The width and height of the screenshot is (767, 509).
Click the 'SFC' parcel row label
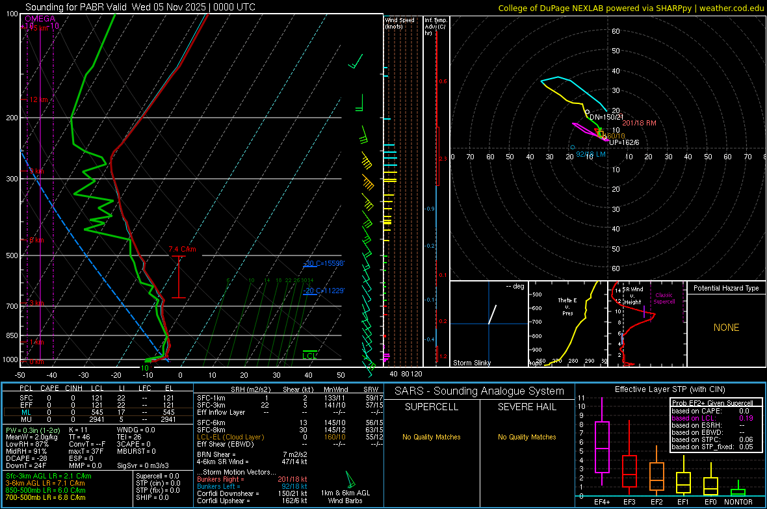coord(26,398)
